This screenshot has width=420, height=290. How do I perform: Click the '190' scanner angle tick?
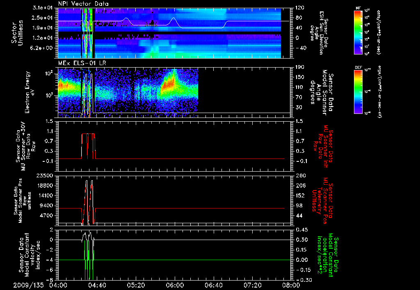[x=300, y=67]
